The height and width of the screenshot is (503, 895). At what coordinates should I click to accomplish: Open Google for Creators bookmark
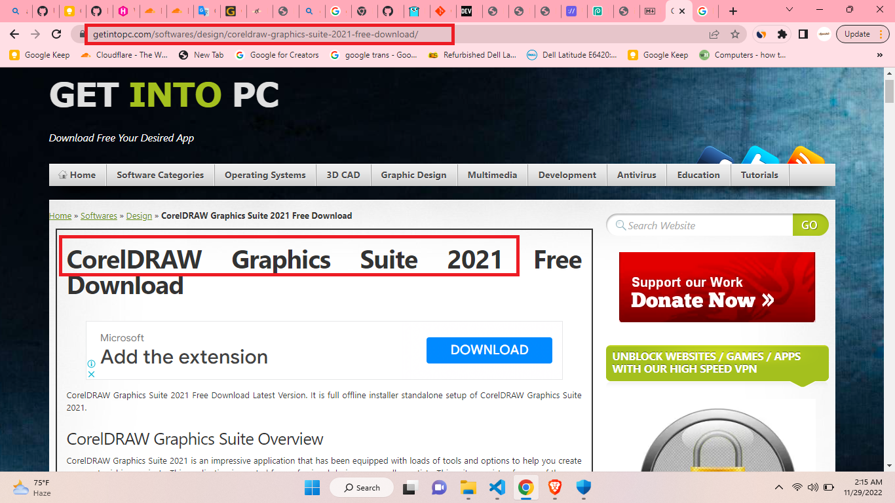click(276, 55)
